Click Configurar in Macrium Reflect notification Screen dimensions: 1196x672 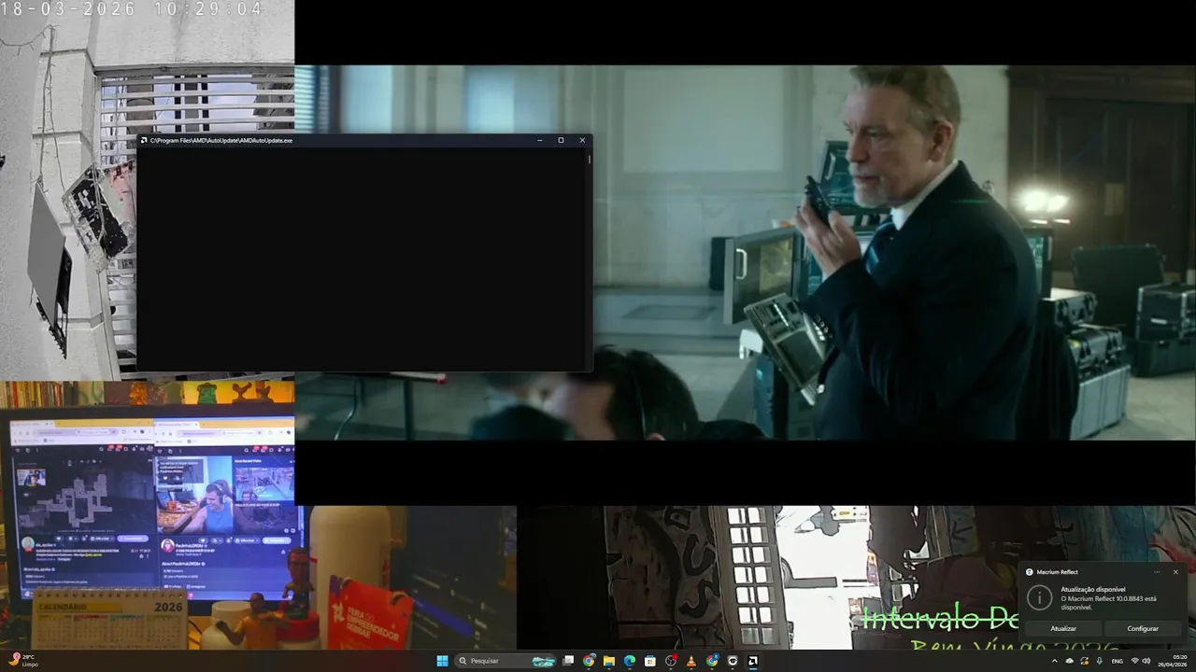pyautogui.click(x=1143, y=628)
